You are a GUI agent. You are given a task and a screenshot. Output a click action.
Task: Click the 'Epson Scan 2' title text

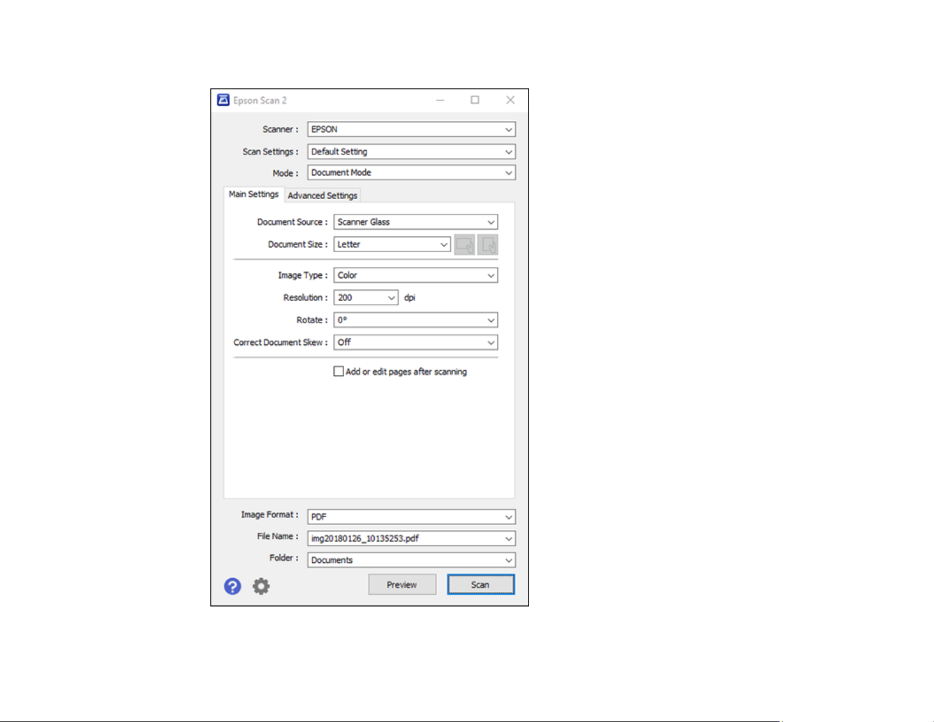(260, 100)
